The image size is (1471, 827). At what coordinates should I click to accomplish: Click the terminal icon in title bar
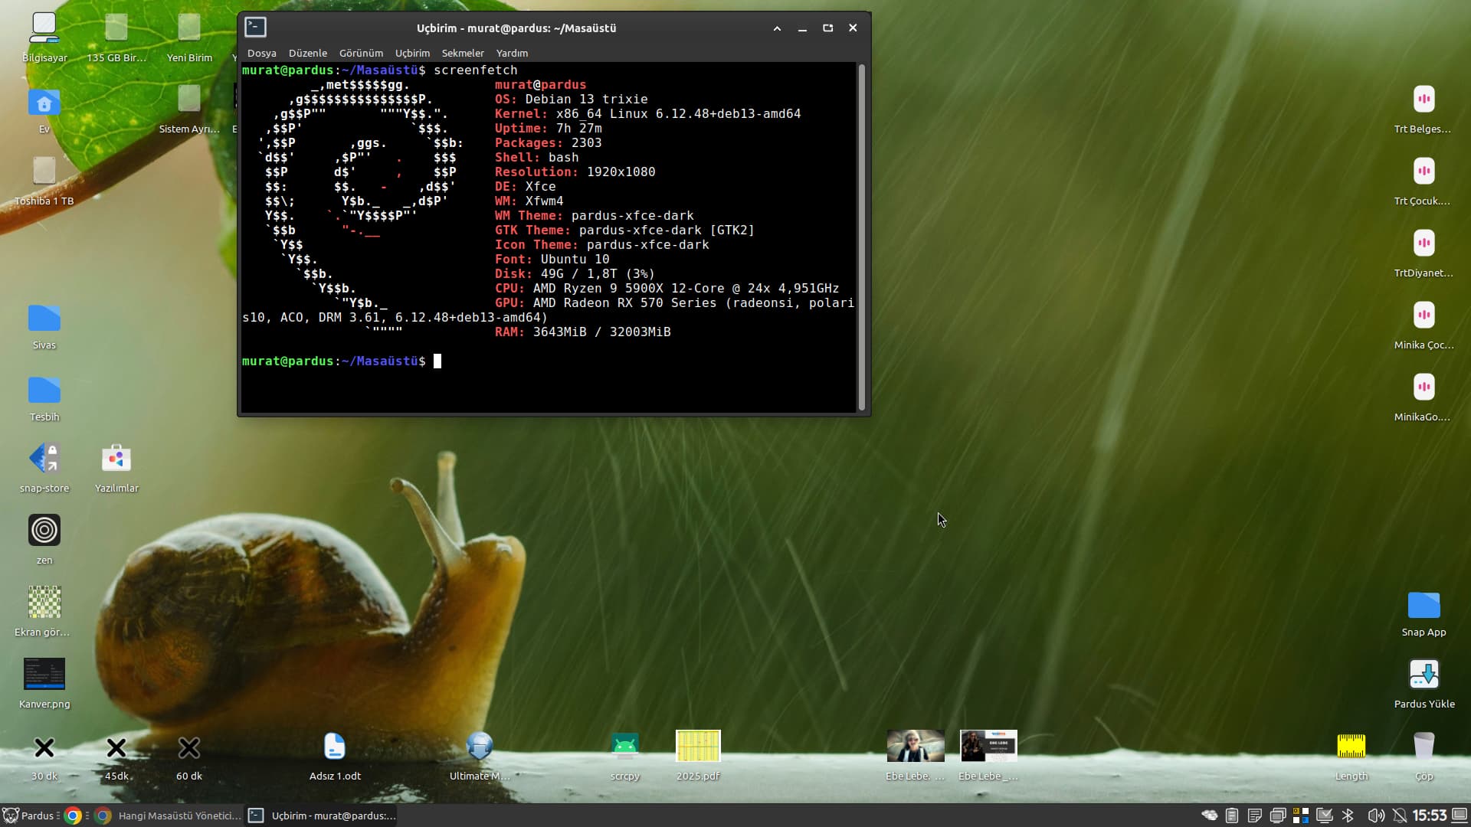tap(255, 28)
